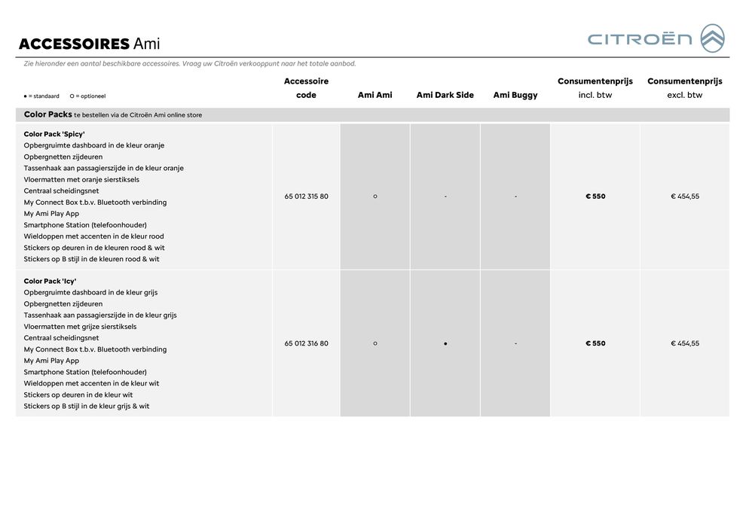This screenshot has width=746, height=527.
Task: Click the dash for Icy under Ami Buggy
Action: (x=515, y=343)
